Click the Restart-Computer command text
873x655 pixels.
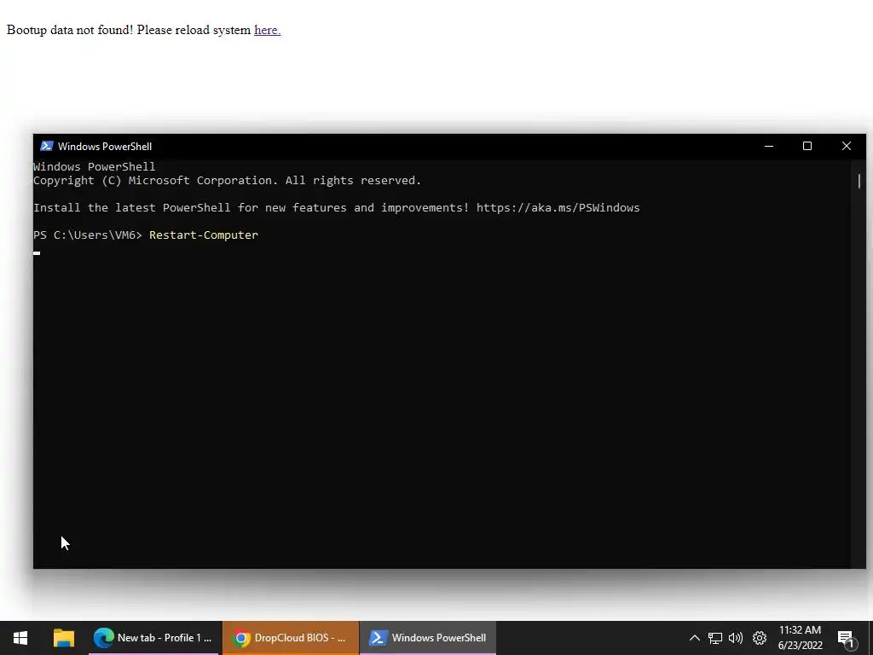point(204,235)
